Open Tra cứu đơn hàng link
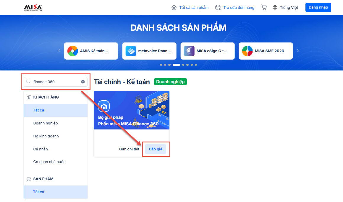The image size is (343, 202). tap(239, 8)
